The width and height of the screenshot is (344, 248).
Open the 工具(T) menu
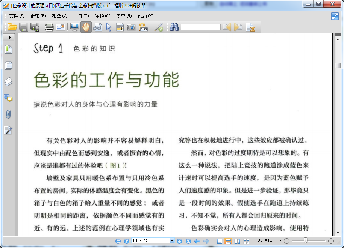(81, 16)
